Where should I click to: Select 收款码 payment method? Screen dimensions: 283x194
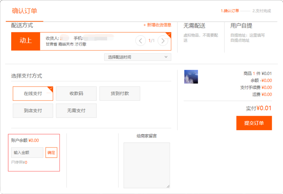[x=76, y=94]
